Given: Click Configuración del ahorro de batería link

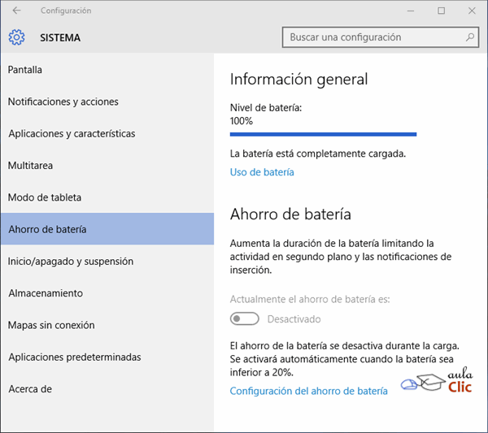Looking at the screenshot, I should click(x=309, y=391).
